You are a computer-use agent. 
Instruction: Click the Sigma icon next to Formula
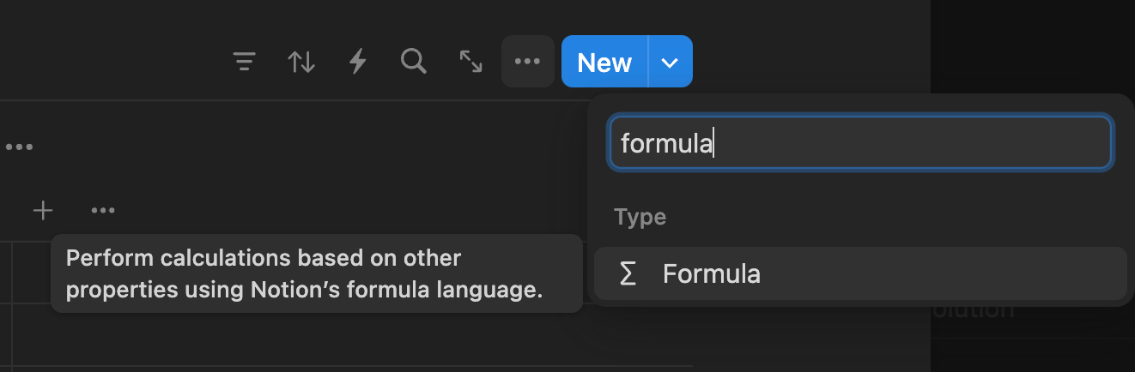[x=628, y=274]
